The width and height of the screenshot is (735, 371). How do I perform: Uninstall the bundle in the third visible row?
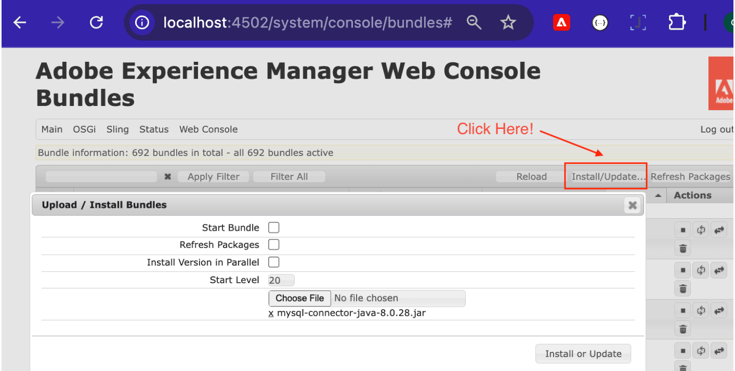click(x=683, y=329)
